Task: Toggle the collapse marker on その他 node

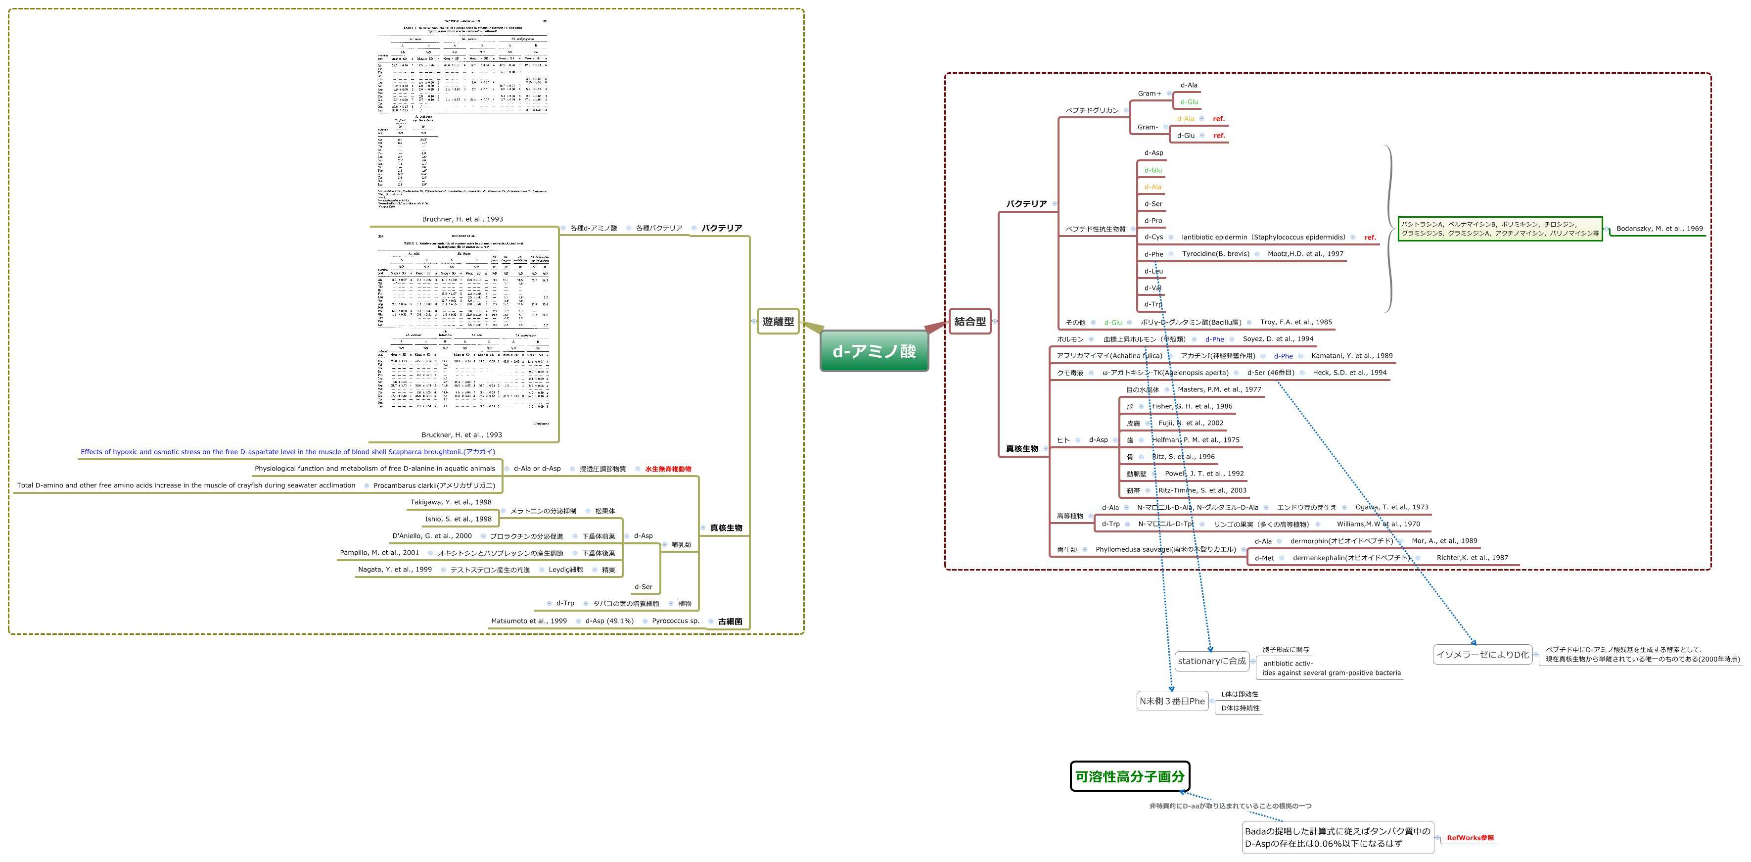Action: [x=1094, y=323]
